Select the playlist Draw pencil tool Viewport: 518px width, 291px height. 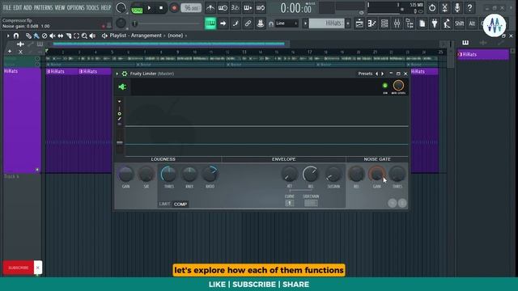pos(28,36)
